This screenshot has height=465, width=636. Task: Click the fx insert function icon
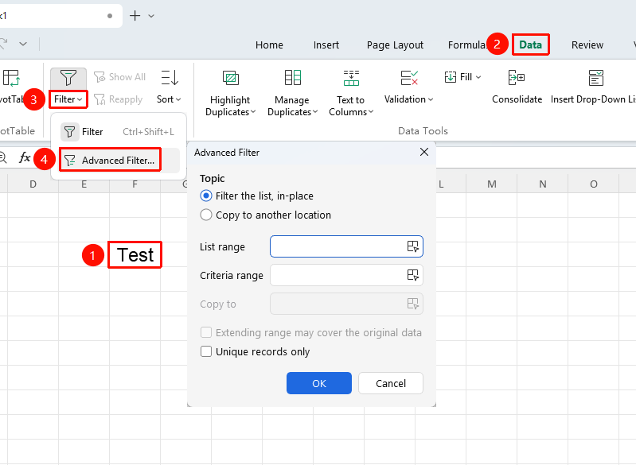[x=25, y=157]
